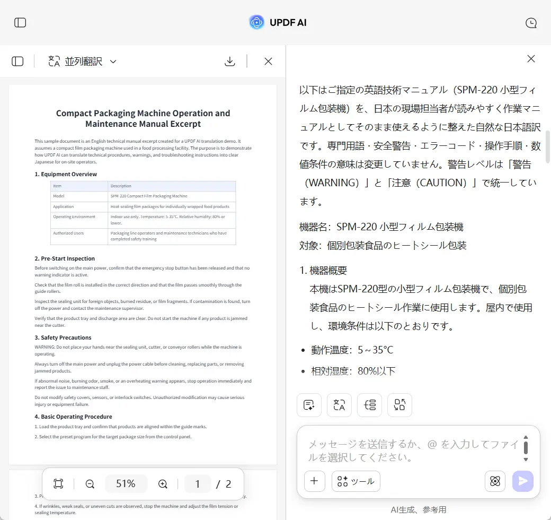This screenshot has width=551, height=520.
Task: Toggle the main sidebar icon at top-left
Action: [20, 22]
